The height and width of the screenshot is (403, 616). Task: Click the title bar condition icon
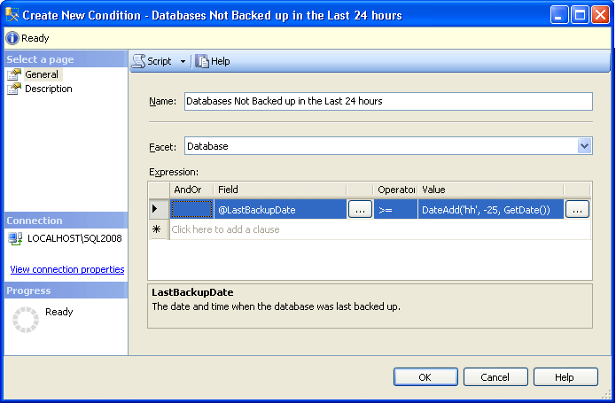(x=12, y=15)
